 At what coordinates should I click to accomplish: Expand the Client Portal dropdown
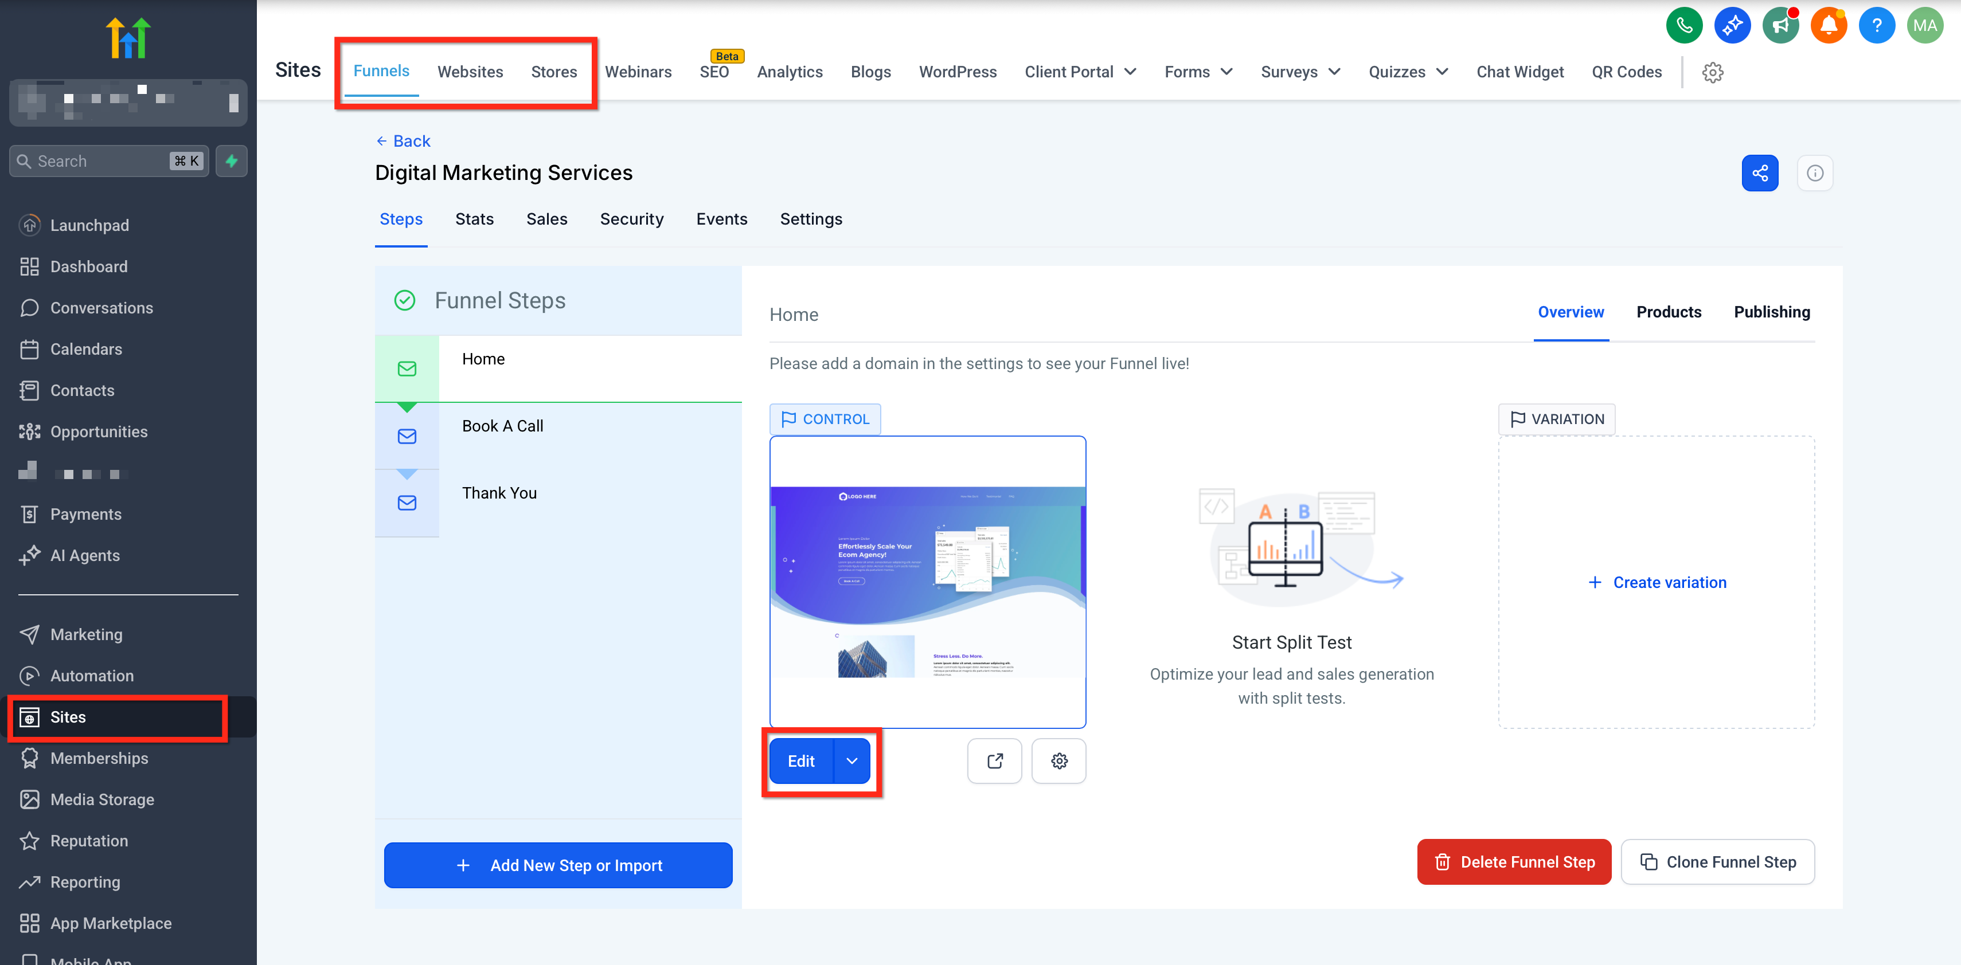1080,72
